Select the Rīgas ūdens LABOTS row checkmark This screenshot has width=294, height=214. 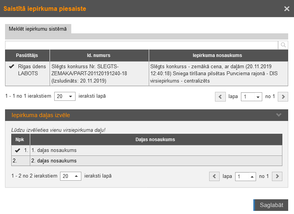click(12, 67)
